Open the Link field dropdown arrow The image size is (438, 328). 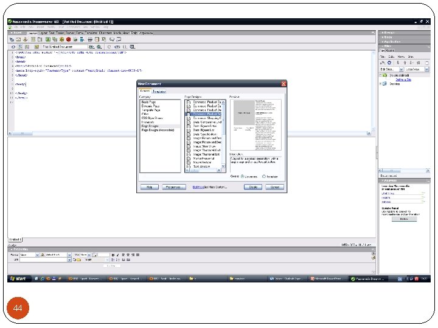(69, 260)
